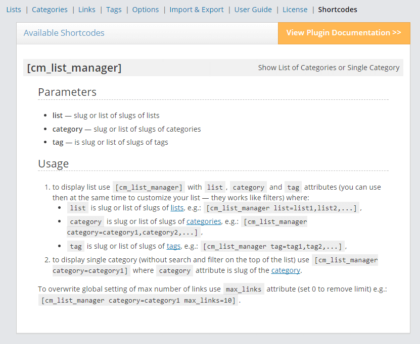
Task: Go to the Links tab
Action: click(x=87, y=10)
